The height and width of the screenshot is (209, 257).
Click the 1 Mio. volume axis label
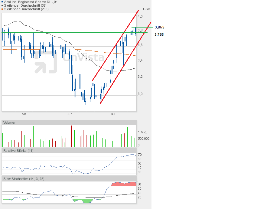coord(143,132)
